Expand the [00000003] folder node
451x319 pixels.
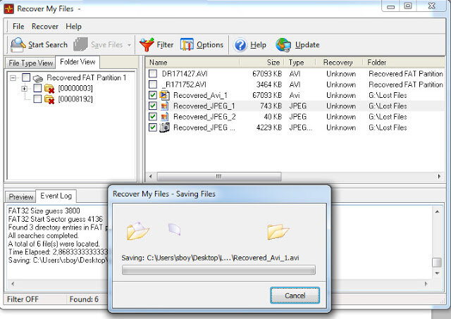(25, 89)
